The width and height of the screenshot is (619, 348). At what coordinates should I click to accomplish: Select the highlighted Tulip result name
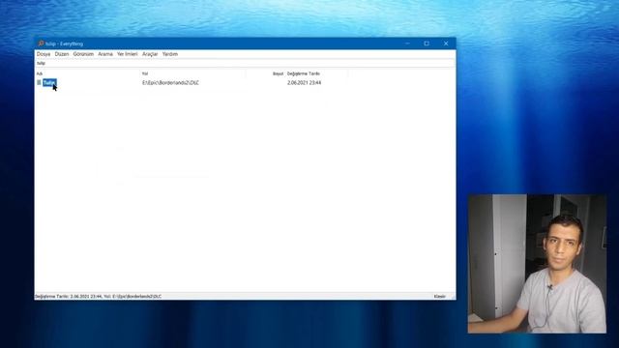pyautogui.click(x=49, y=83)
